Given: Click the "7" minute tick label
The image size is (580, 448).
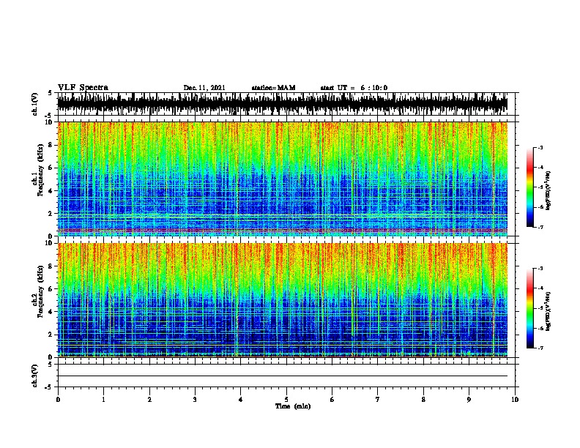Looking at the screenshot, I should pos(378,400).
